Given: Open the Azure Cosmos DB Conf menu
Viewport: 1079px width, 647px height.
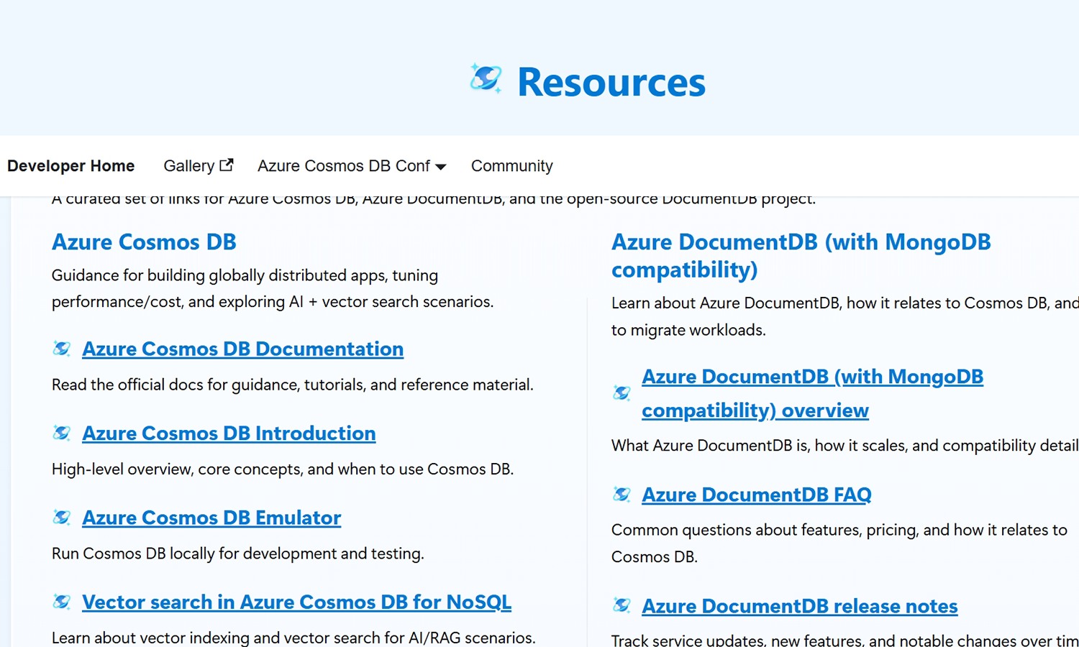Looking at the screenshot, I should (344, 166).
